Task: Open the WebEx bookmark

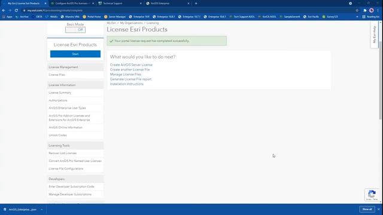Action: pyautogui.click(x=51, y=17)
